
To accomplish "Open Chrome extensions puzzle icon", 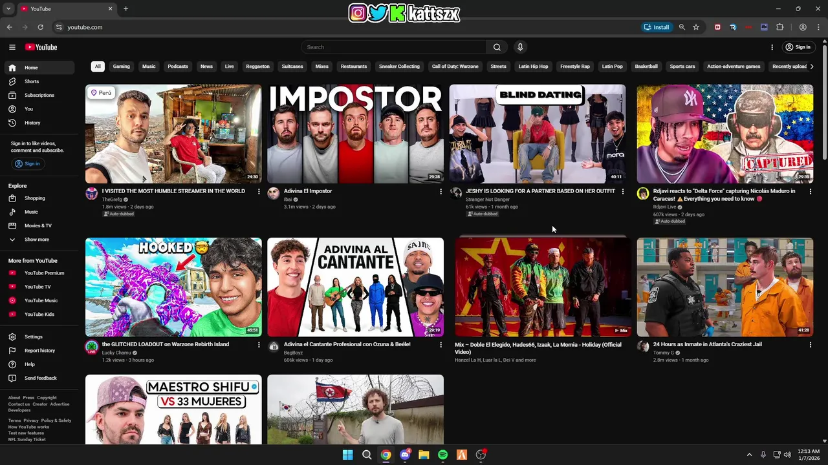I will (779, 27).
